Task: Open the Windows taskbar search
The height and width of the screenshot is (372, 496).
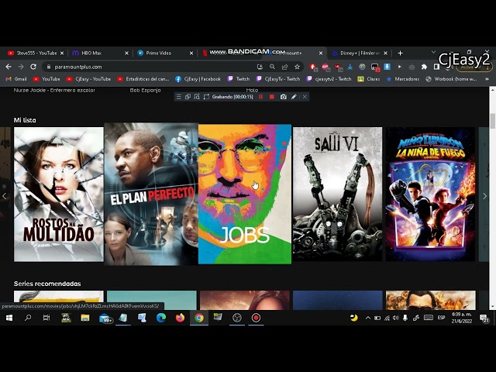Action: point(28,318)
